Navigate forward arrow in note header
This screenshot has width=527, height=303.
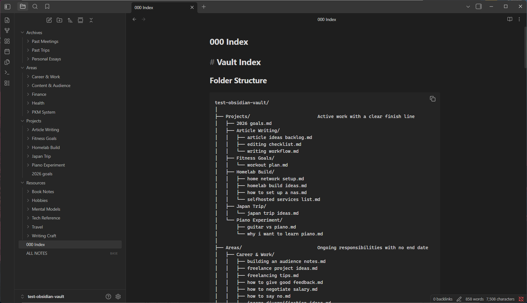tap(144, 19)
